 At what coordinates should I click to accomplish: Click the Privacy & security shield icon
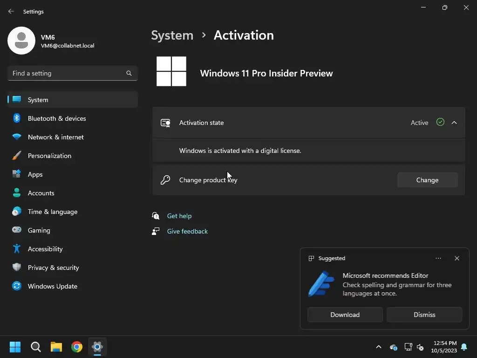point(17,267)
